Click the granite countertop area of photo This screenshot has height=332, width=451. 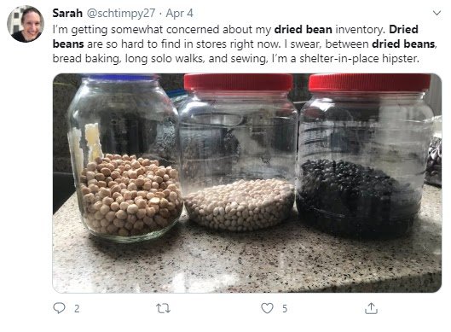point(247,264)
